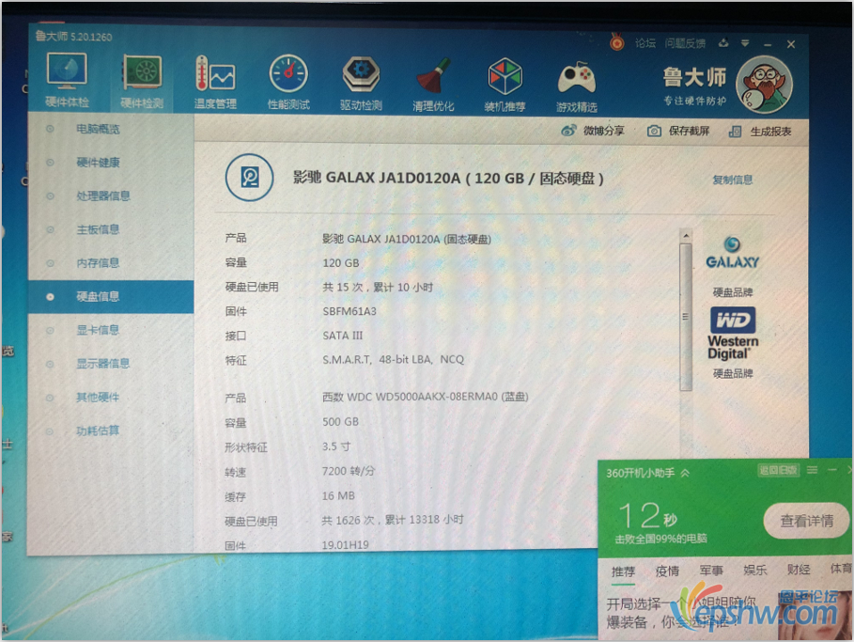Switch to 娱乐 tab in 360 popup
This screenshot has height=642, width=854.
point(755,570)
